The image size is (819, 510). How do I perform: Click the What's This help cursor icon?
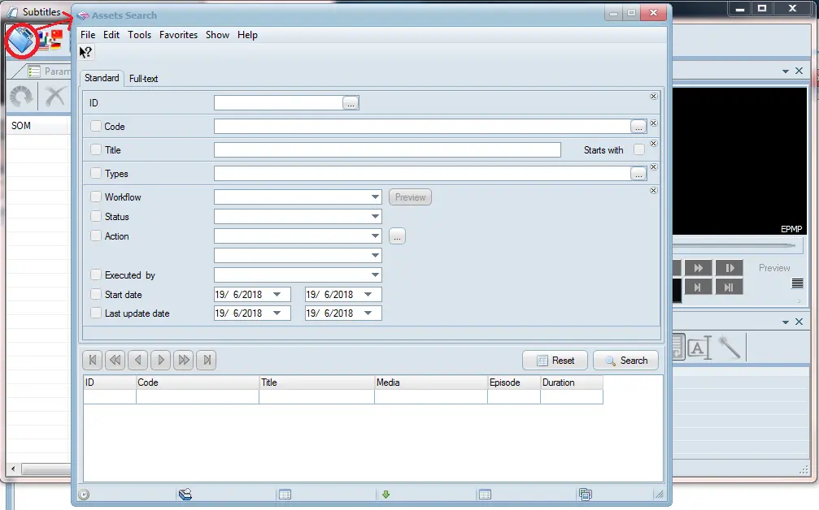click(86, 52)
